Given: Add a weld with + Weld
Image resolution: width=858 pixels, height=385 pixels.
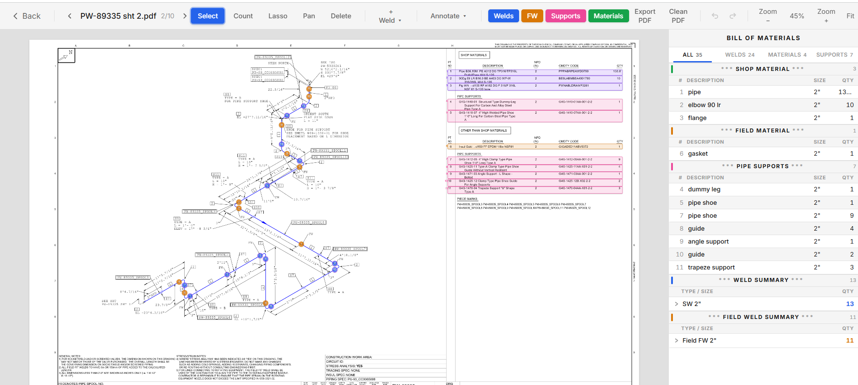Looking at the screenshot, I should 390,16.
